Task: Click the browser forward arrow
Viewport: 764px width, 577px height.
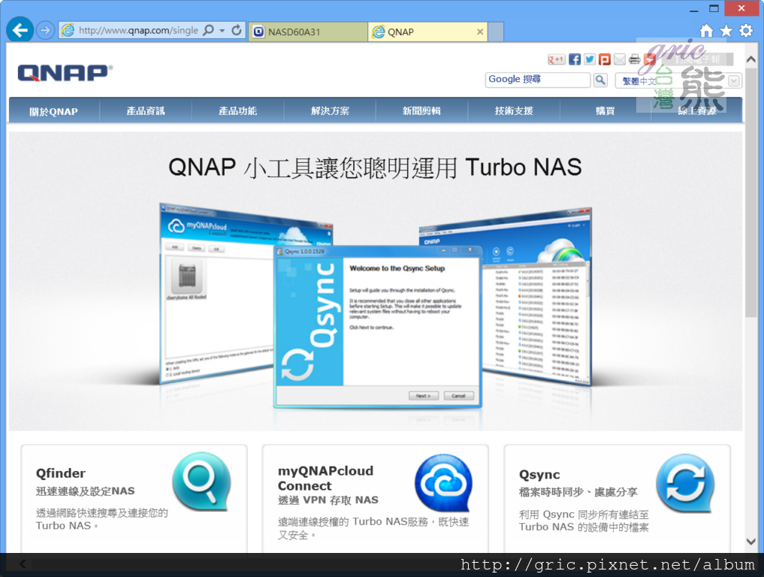Action: click(45, 30)
